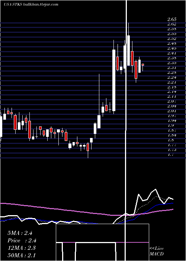186x261 pixels.
Task: Click the 2.38 price axis label
Action: click(172, 58)
